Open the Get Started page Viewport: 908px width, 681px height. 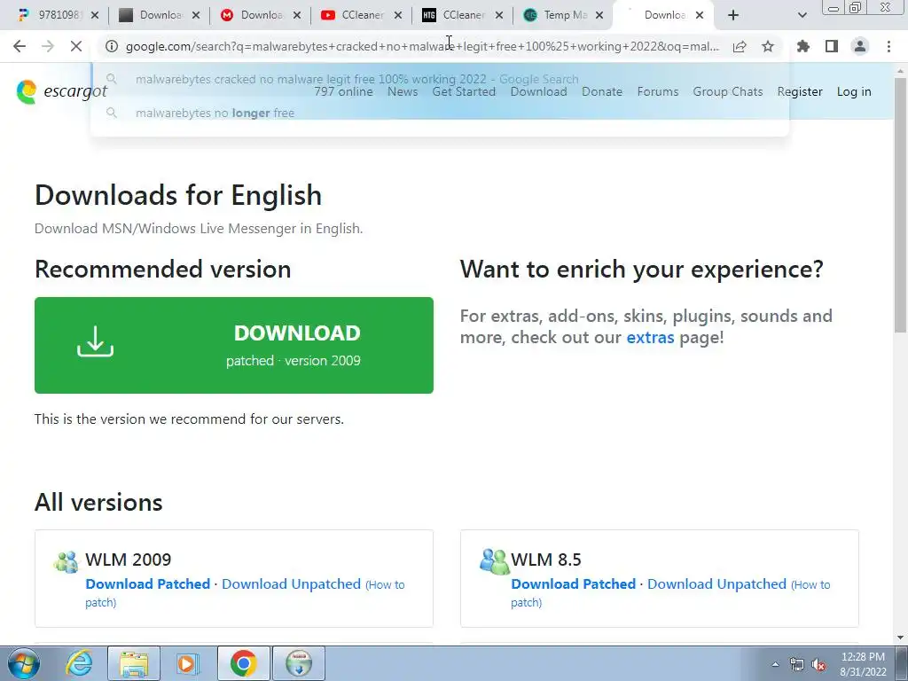point(464,91)
